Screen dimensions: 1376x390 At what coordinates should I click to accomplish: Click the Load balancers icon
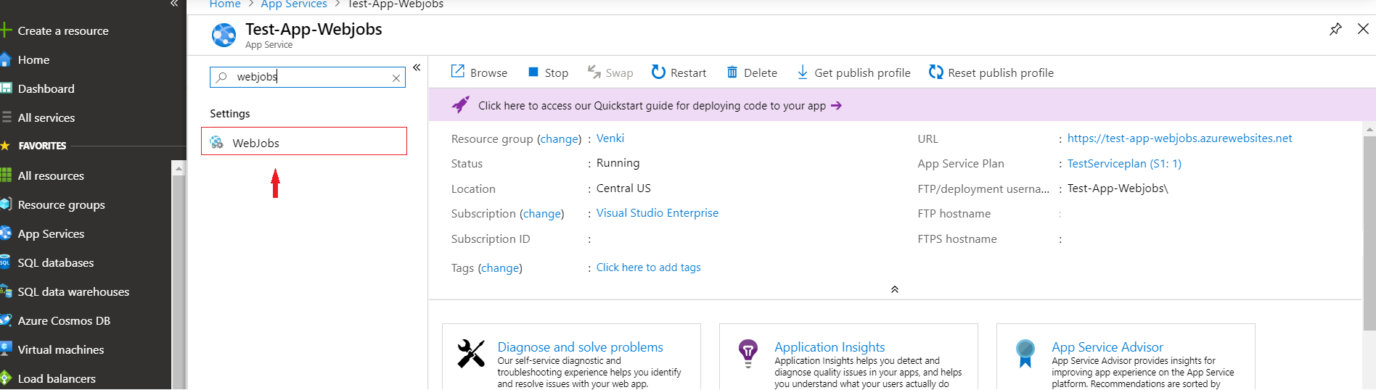click(6, 378)
